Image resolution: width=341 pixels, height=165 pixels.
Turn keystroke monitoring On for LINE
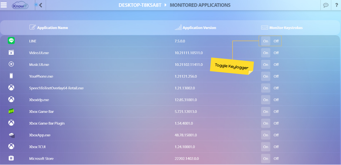coord(266,41)
